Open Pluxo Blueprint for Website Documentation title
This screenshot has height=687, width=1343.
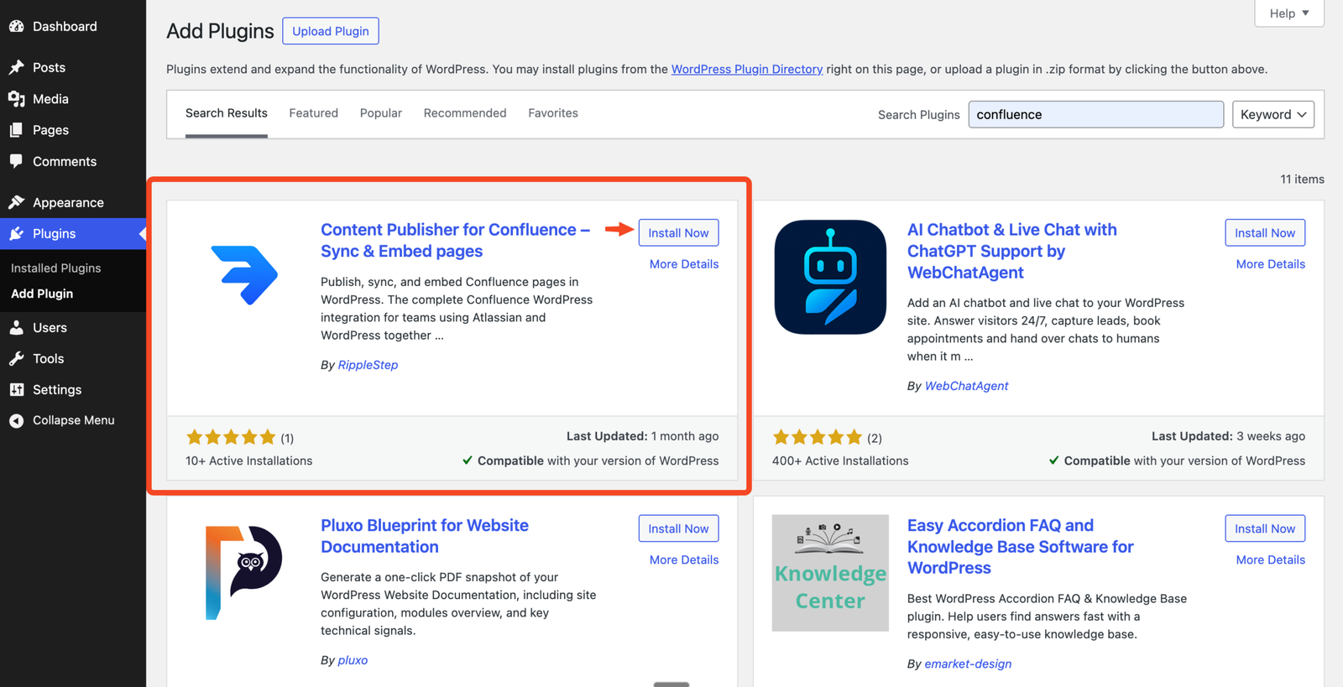(x=425, y=536)
